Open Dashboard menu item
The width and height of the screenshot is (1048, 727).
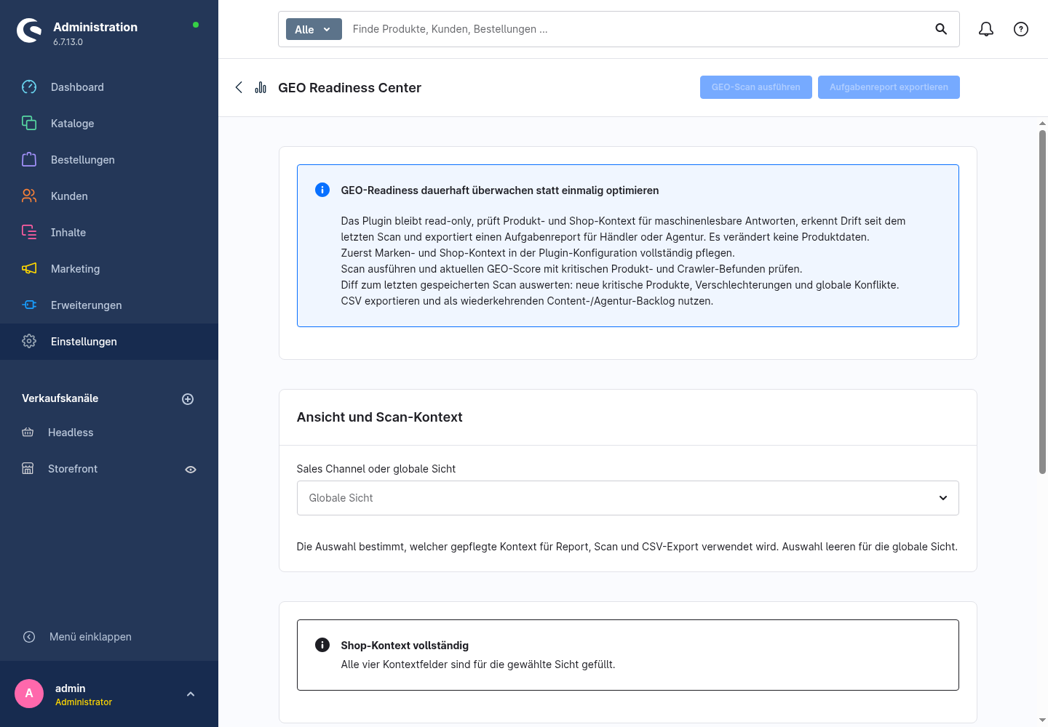[109, 87]
